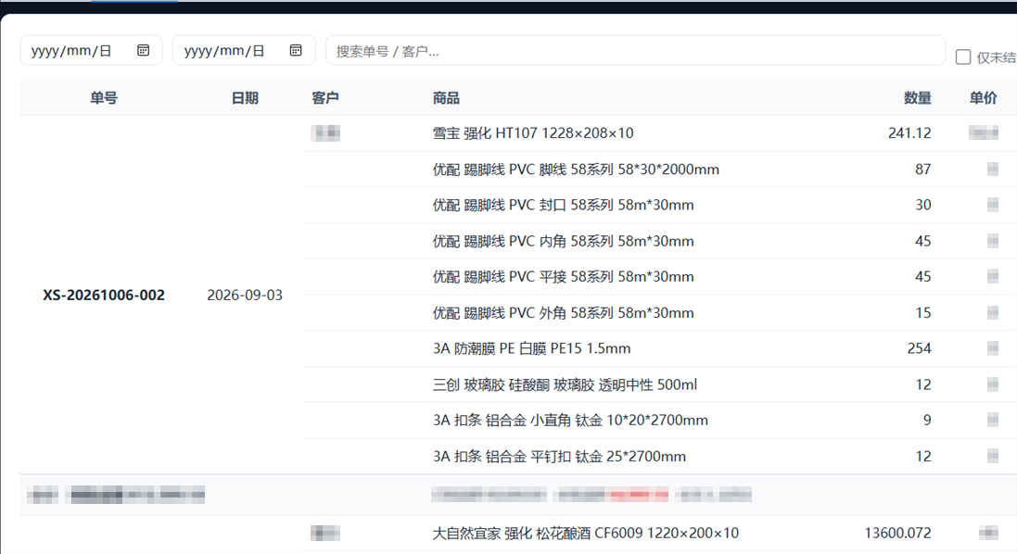Click the 数量 column header
This screenshot has width=1017, height=554.
point(918,98)
